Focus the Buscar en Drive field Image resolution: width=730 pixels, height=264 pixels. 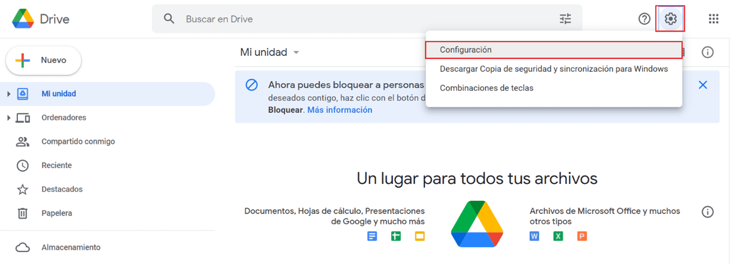click(367, 19)
